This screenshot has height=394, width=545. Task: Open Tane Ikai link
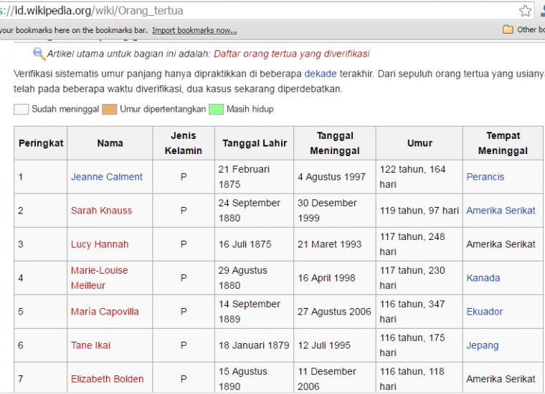(90, 345)
